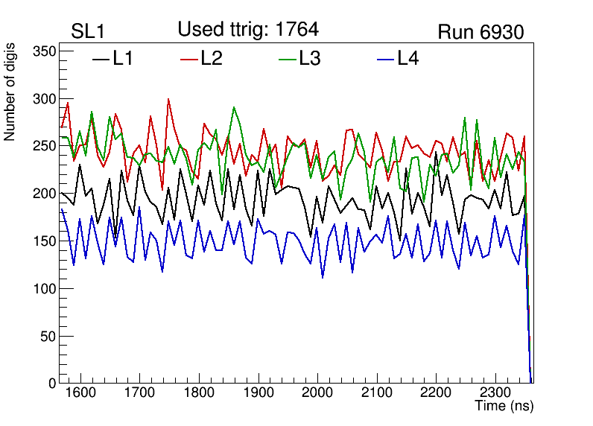Image resolution: width=593 pixels, height=426 pixels.
Task: Click the 1800 tick label on x-axis
Action: (x=198, y=393)
